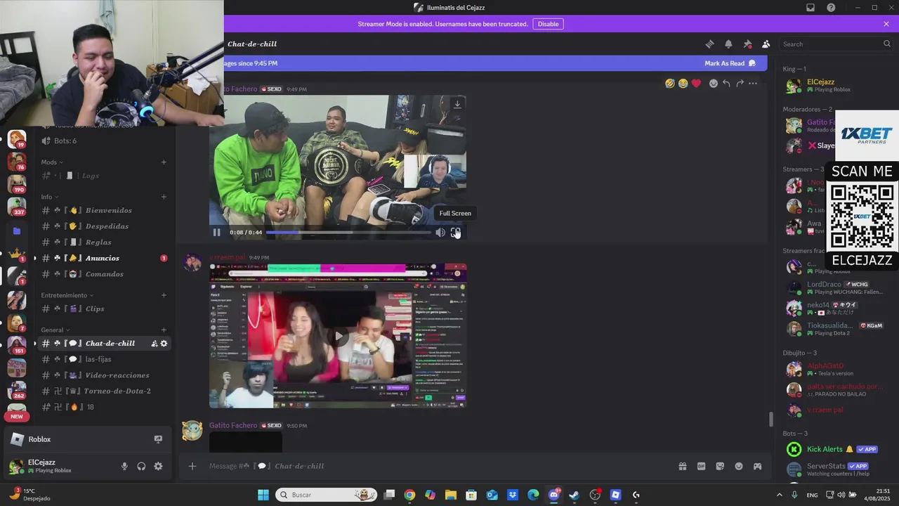This screenshot has width=899, height=506.
Task: Open Windows Start menu
Action: point(263,495)
